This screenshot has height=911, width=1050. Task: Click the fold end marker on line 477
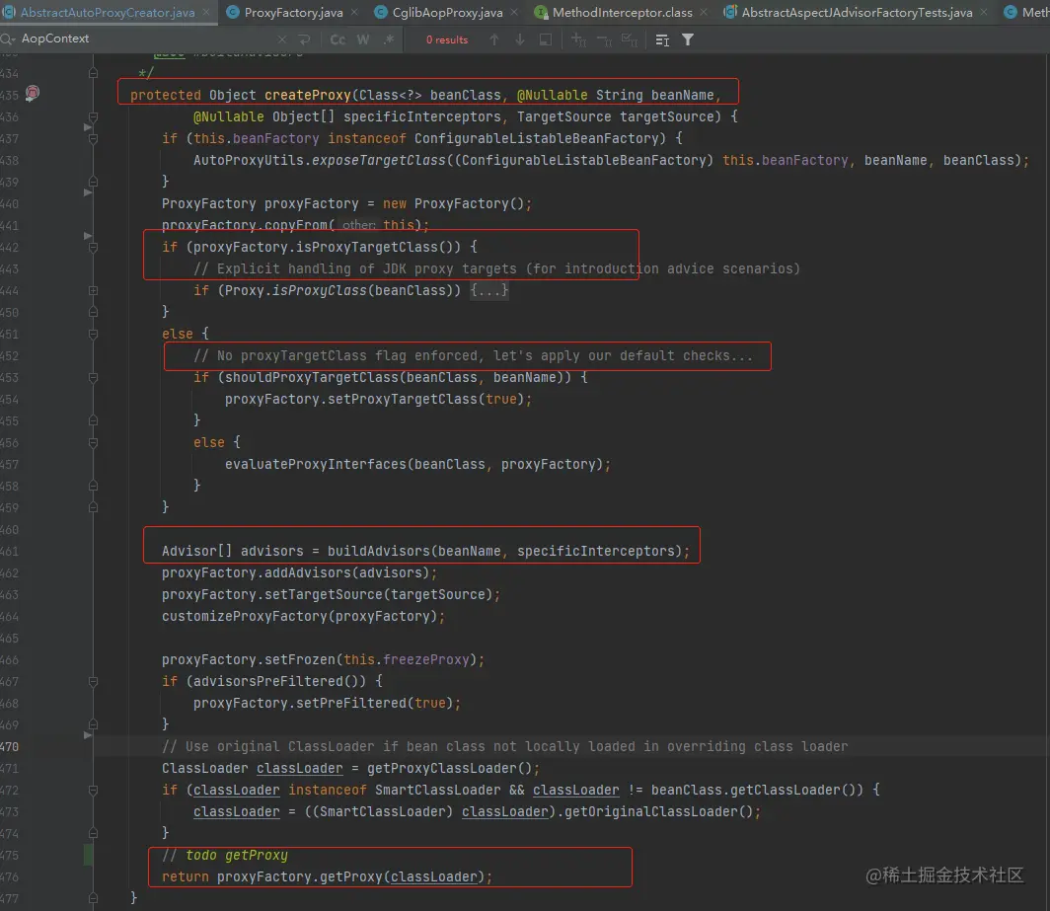93,897
